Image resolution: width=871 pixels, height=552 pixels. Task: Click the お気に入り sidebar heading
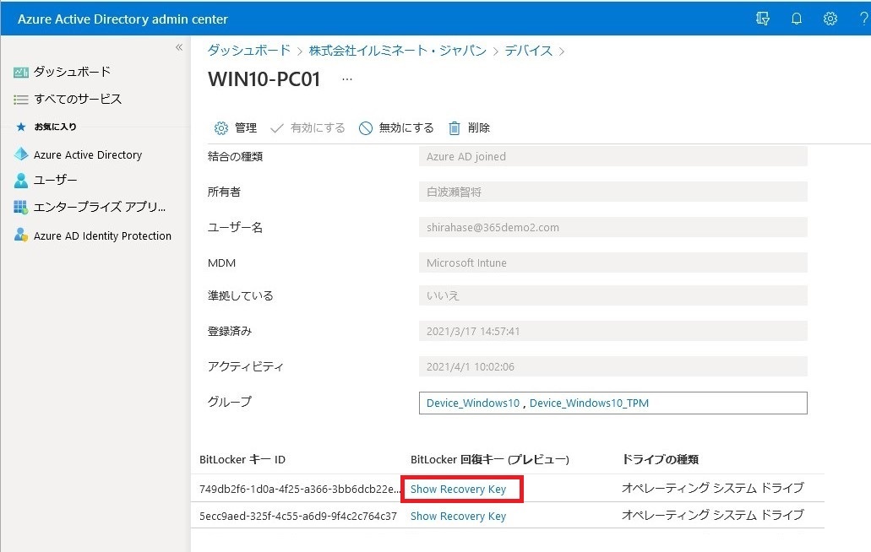coord(56,127)
